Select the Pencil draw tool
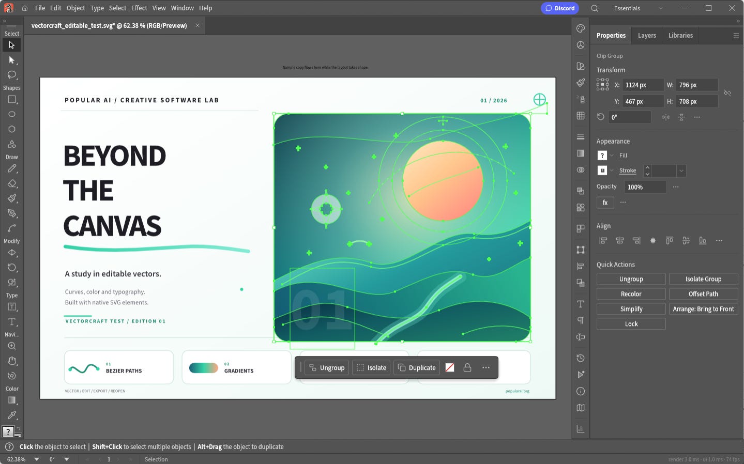744x464 pixels. click(12, 168)
